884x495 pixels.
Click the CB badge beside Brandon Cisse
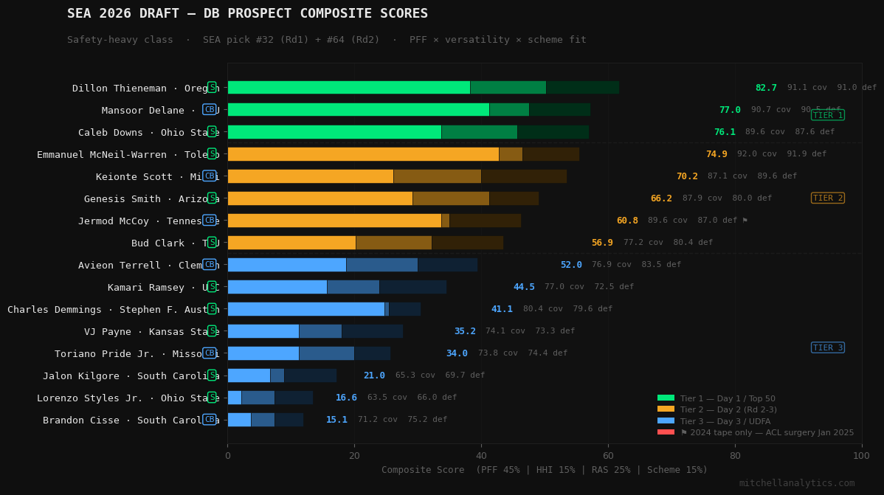(210, 420)
